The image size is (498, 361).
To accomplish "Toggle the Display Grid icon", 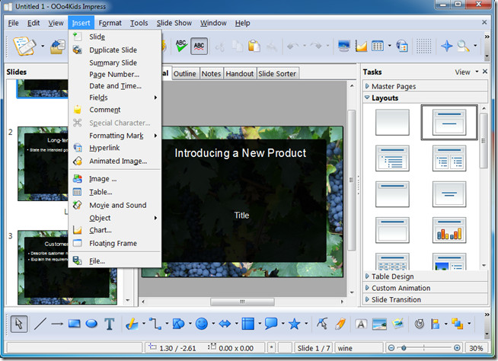I will tap(423, 46).
